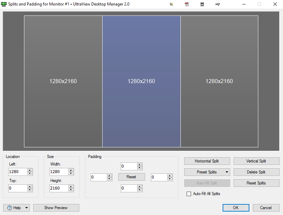Decrease the Height value with down arrow
Viewport: 283px width, 215px height.
71,190
